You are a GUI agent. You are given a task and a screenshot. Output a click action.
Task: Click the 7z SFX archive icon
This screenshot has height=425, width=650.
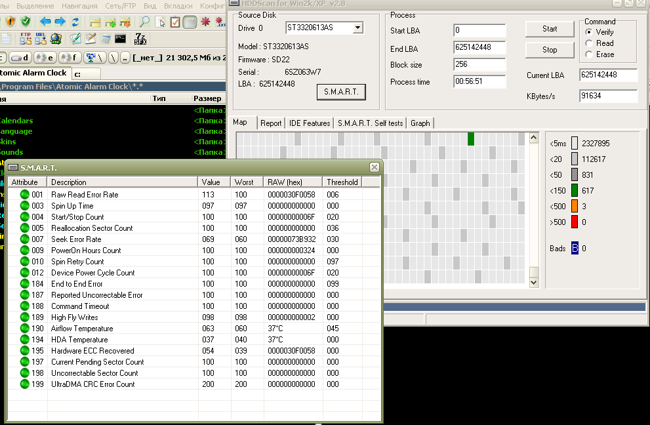coord(140,39)
